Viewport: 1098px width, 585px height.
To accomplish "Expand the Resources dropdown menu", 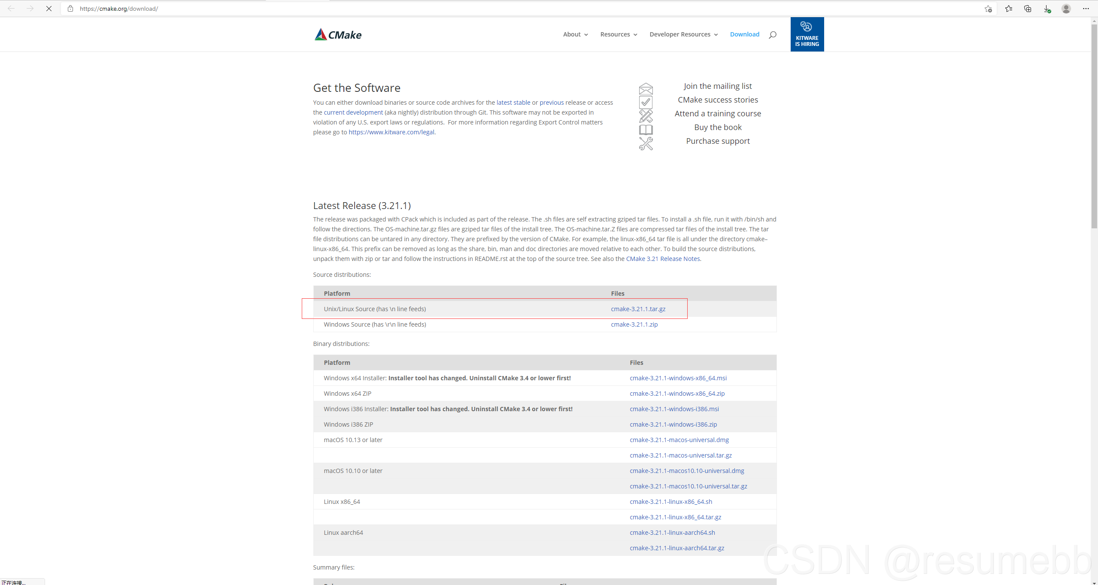I will coord(619,34).
